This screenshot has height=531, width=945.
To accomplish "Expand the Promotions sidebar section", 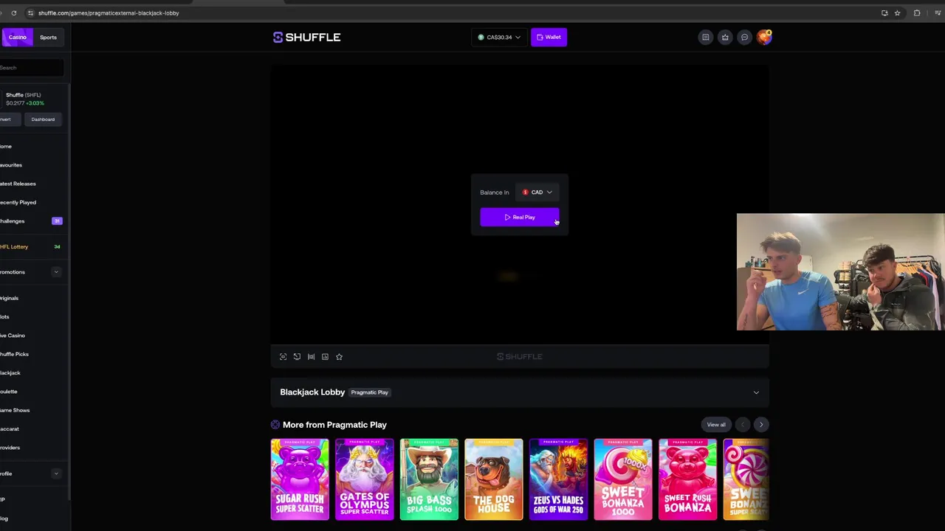I will tap(55, 272).
